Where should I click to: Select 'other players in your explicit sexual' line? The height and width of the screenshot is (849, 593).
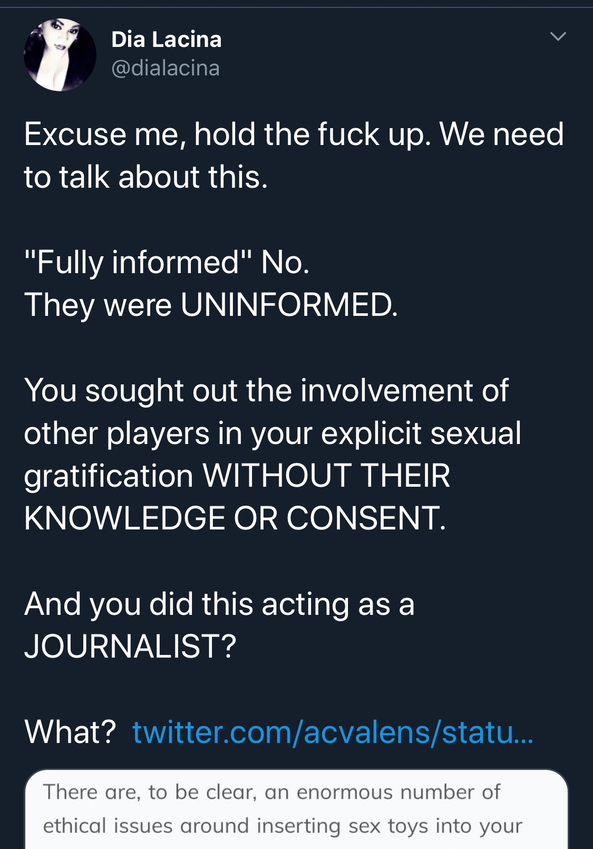(273, 433)
